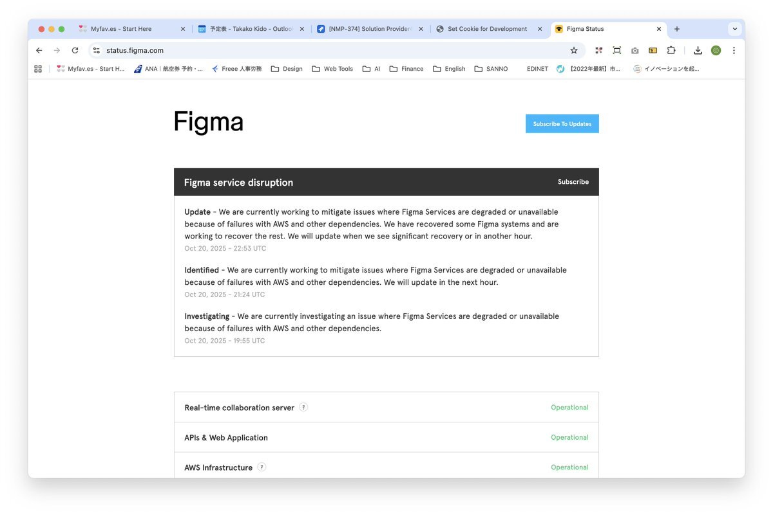Viewport: 773px width, 515px height.
Task: Open the Chrome Downloads icon
Action: pyautogui.click(x=698, y=50)
